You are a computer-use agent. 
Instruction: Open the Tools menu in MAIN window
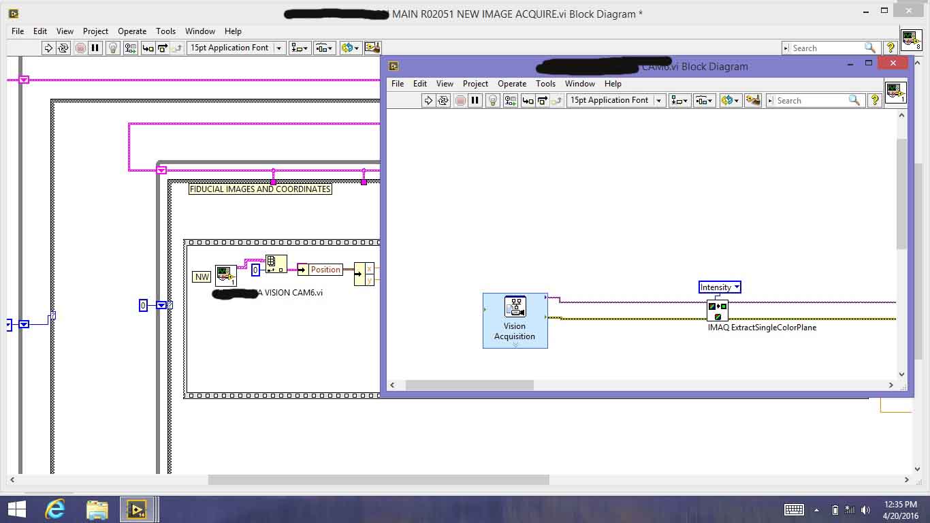coord(165,31)
